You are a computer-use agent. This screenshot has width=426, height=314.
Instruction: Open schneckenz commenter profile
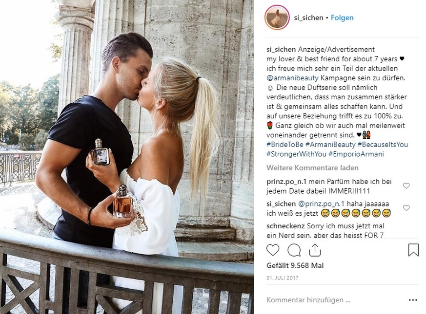285,226
